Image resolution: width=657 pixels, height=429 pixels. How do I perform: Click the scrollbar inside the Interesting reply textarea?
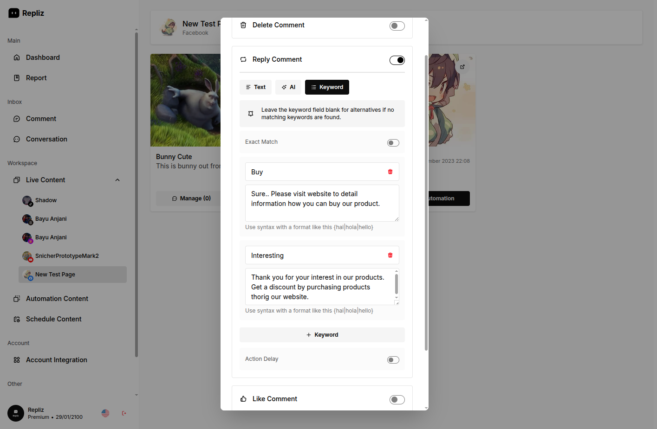point(397,284)
